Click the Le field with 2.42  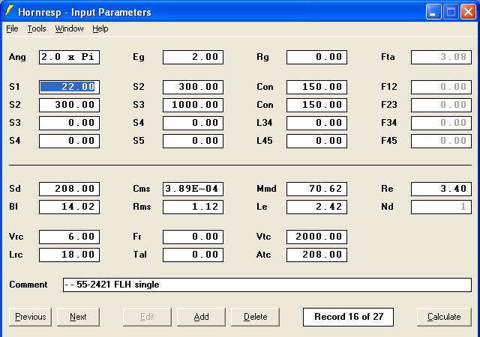(x=316, y=207)
